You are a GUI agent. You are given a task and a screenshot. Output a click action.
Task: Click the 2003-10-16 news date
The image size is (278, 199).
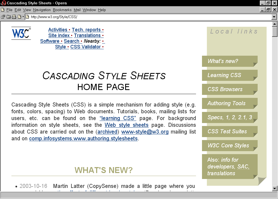(x=33, y=186)
